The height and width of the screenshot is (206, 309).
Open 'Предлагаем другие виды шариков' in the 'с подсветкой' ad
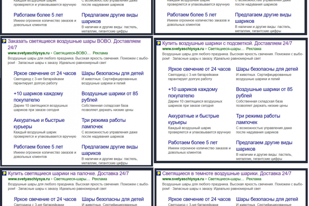tap(264, 145)
